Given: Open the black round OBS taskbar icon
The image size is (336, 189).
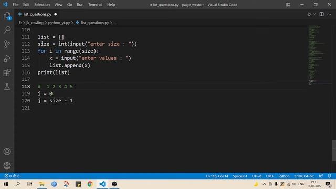Looking at the screenshot, I should point(114,184).
